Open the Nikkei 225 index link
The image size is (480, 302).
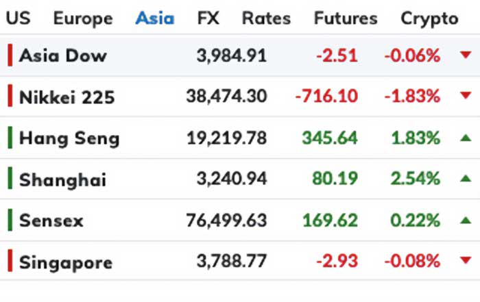point(67,97)
